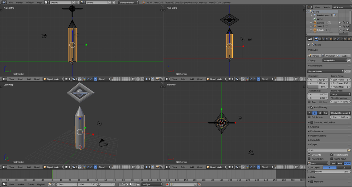The image size is (352, 187).
Task: Toggle the File Extensions checkbox
Action: (x=332, y=155)
